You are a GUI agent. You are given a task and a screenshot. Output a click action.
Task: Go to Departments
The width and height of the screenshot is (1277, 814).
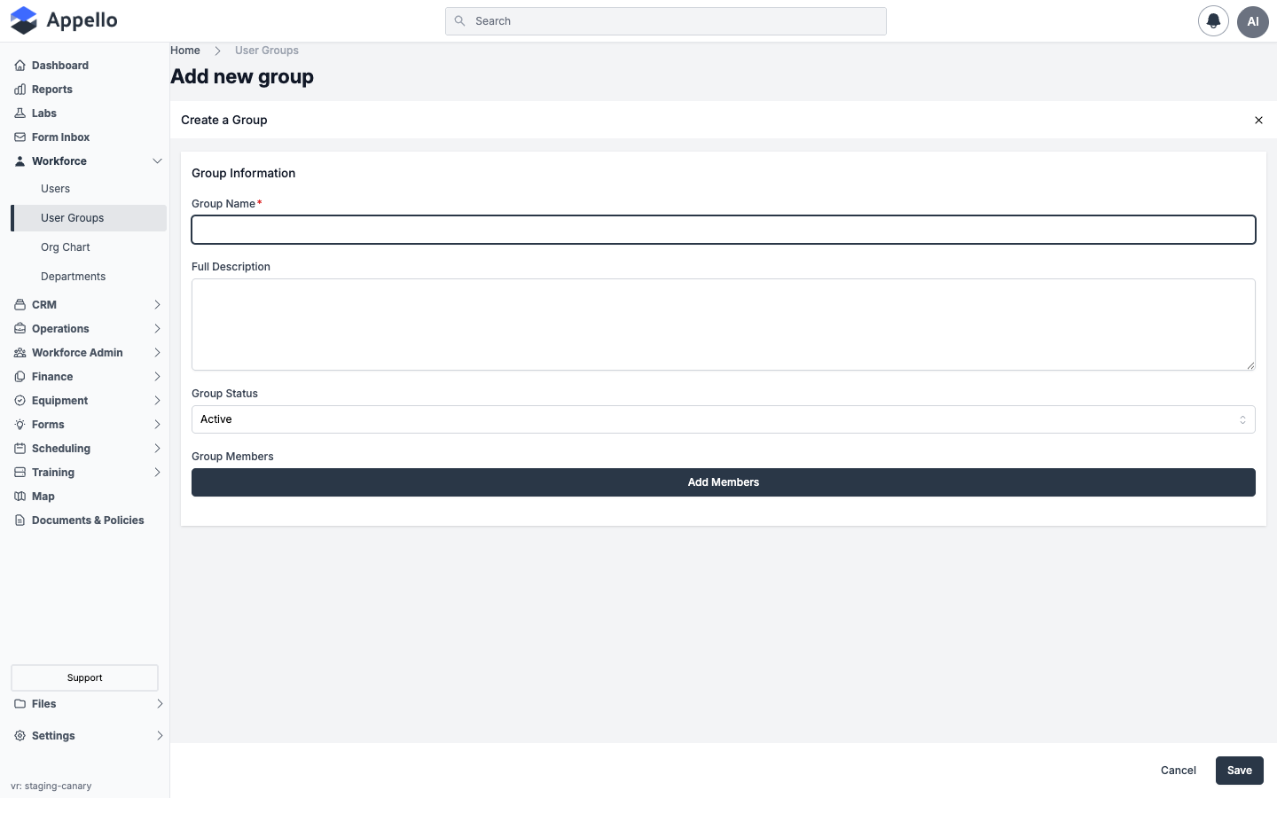[x=73, y=277]
